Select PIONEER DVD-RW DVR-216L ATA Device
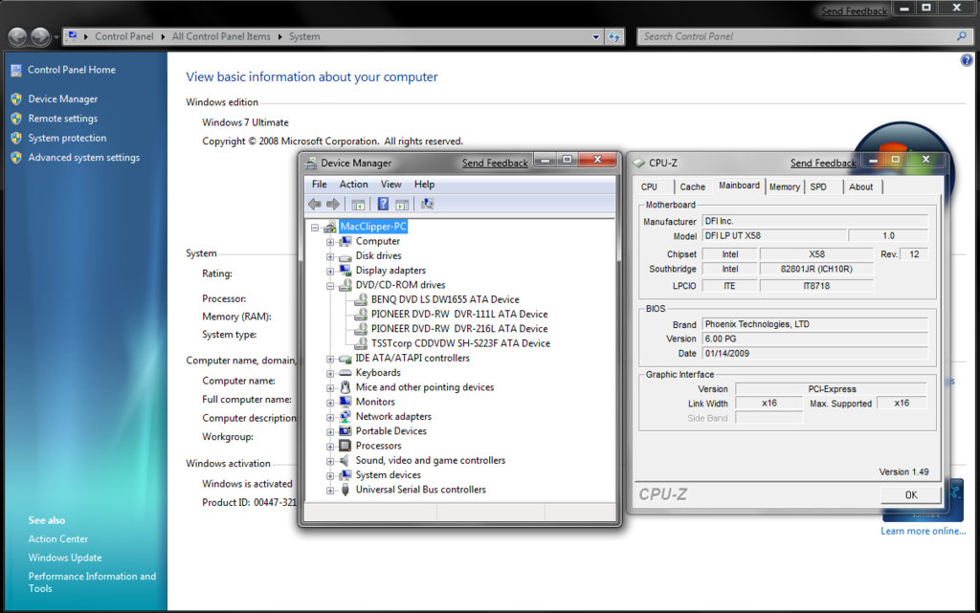 tap(459, 328)
